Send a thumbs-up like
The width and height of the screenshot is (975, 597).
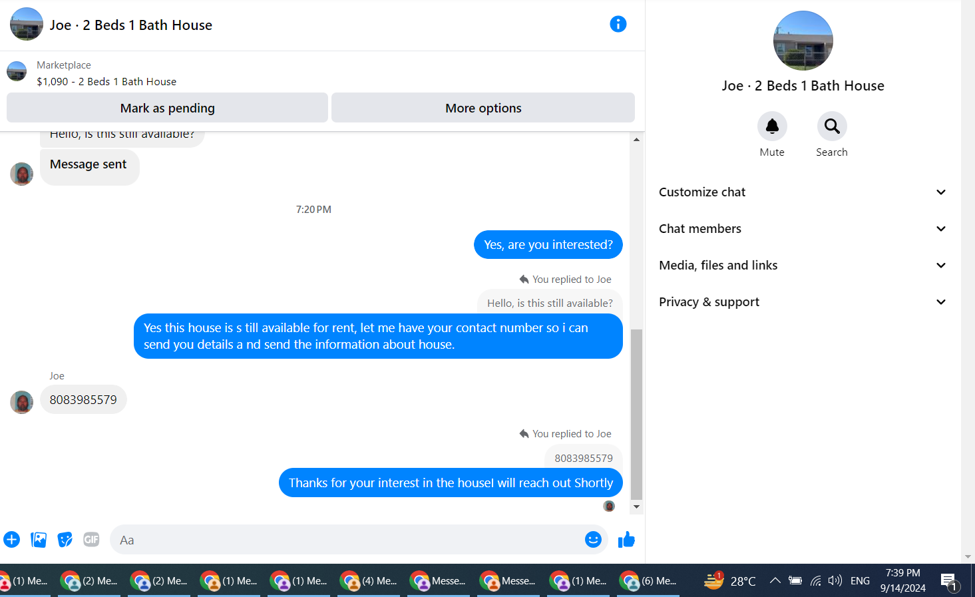pos(626,540)
